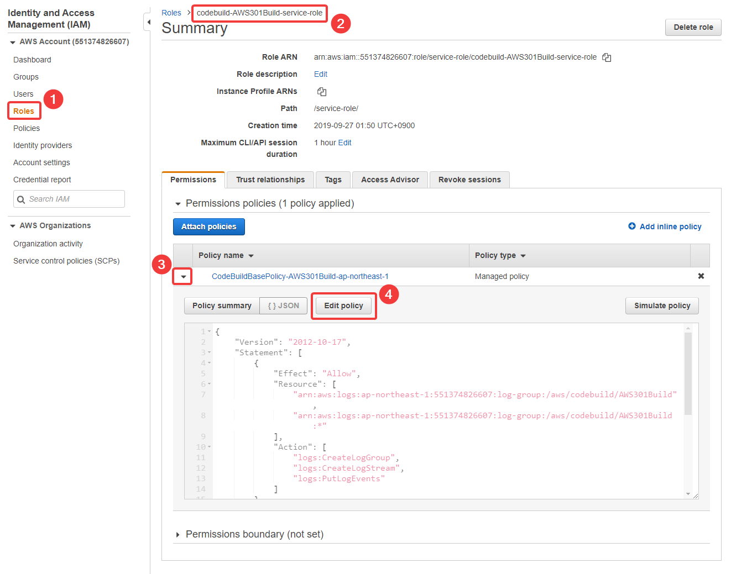Open Access Advisor tab
This screenshot has height=574, width=731.
390,180
